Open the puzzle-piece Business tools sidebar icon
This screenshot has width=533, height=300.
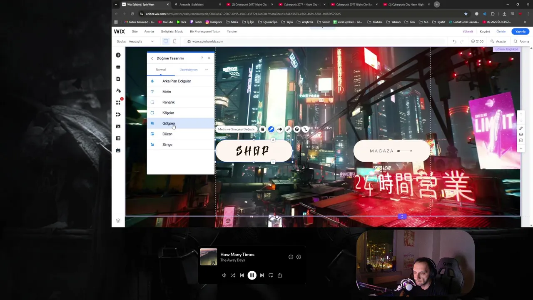[x=118, y=114]
